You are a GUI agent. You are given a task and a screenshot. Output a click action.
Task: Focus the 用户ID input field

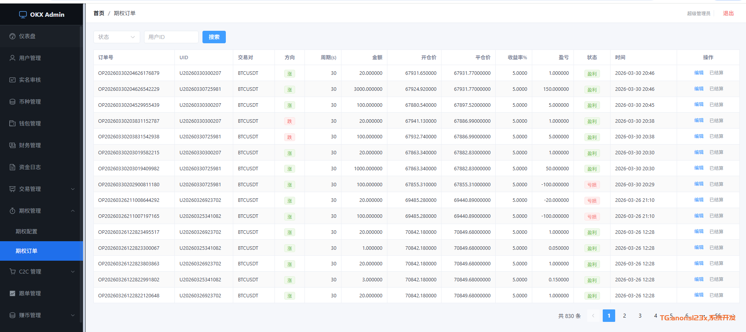pos(171,37)
